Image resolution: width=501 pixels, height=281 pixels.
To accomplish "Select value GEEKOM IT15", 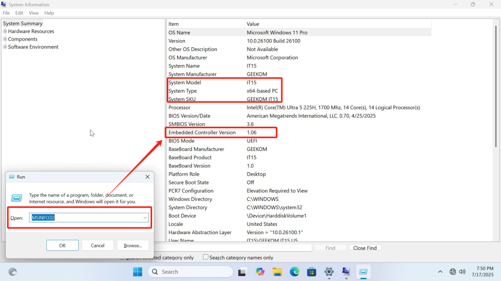I will click(262, 99).
